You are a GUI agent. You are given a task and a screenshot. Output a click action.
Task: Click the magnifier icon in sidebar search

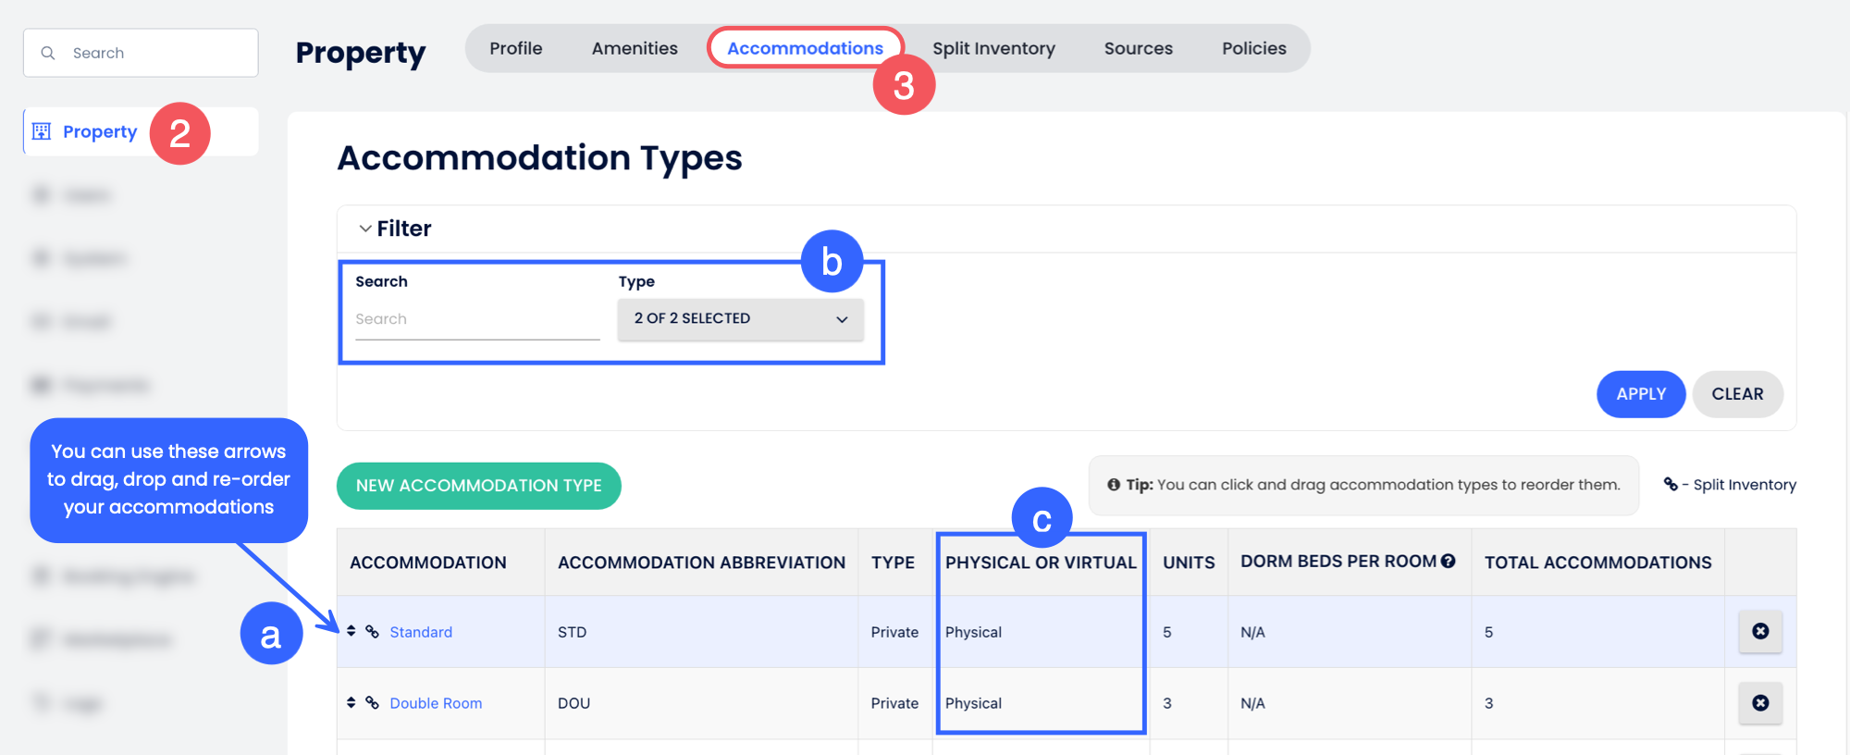[48, 54]
